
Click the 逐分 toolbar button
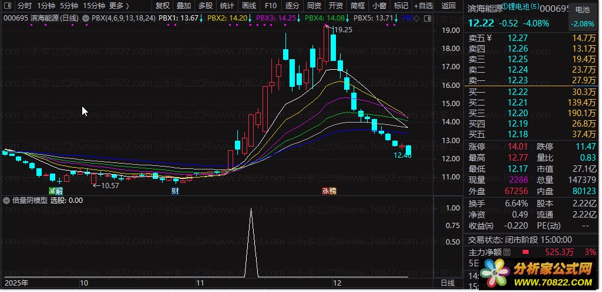(x=292, y=6)
